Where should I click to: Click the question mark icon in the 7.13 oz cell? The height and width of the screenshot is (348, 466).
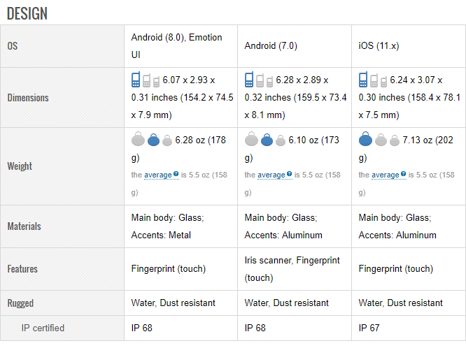[403, 174]
